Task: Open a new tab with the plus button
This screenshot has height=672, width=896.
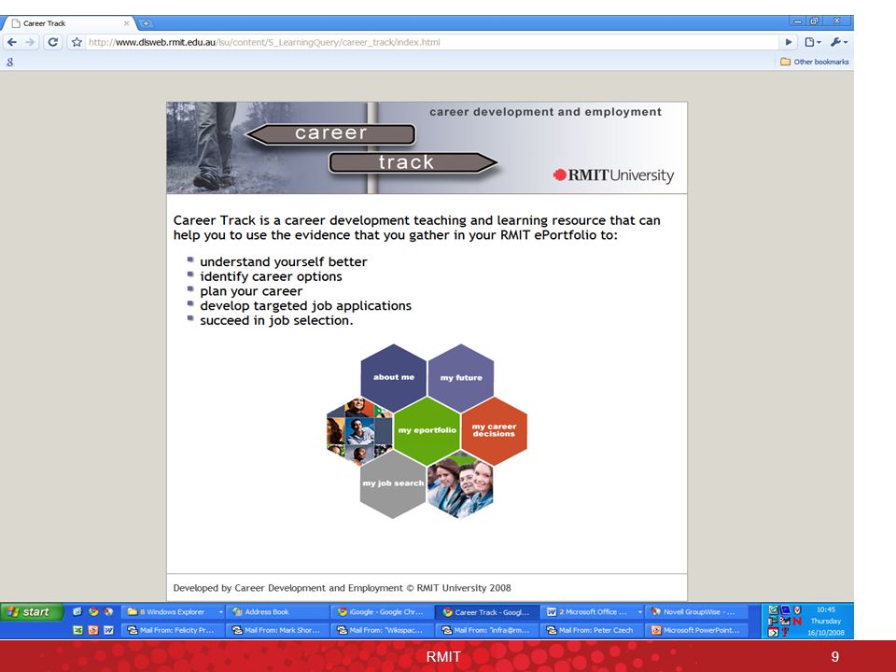Action: (147, 23)
